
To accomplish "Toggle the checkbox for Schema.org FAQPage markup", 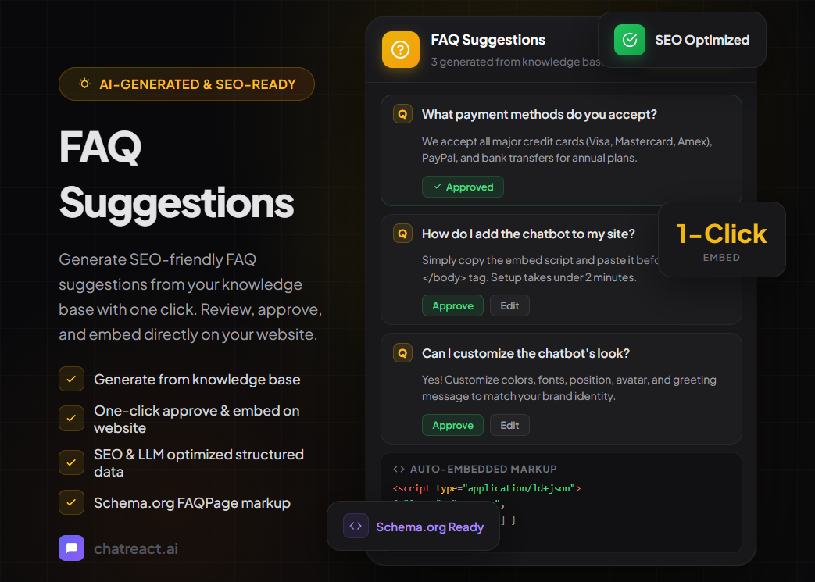I will coord(71,503).
